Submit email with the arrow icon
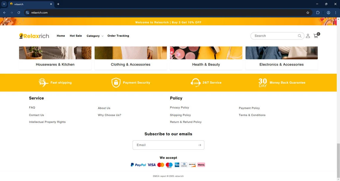The height and width of the screenshot is (181, 340). click(200, 145)
